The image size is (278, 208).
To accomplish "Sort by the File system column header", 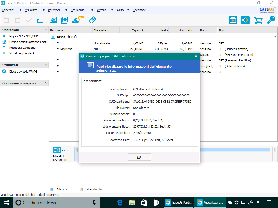I will (x=106, y=30).
